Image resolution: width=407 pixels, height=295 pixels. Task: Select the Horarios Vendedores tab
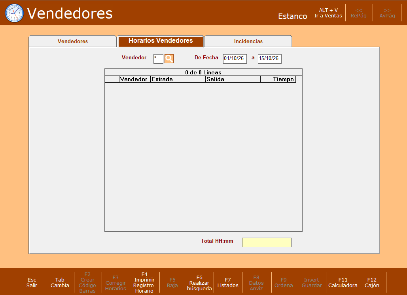click(x=161, y=41)
